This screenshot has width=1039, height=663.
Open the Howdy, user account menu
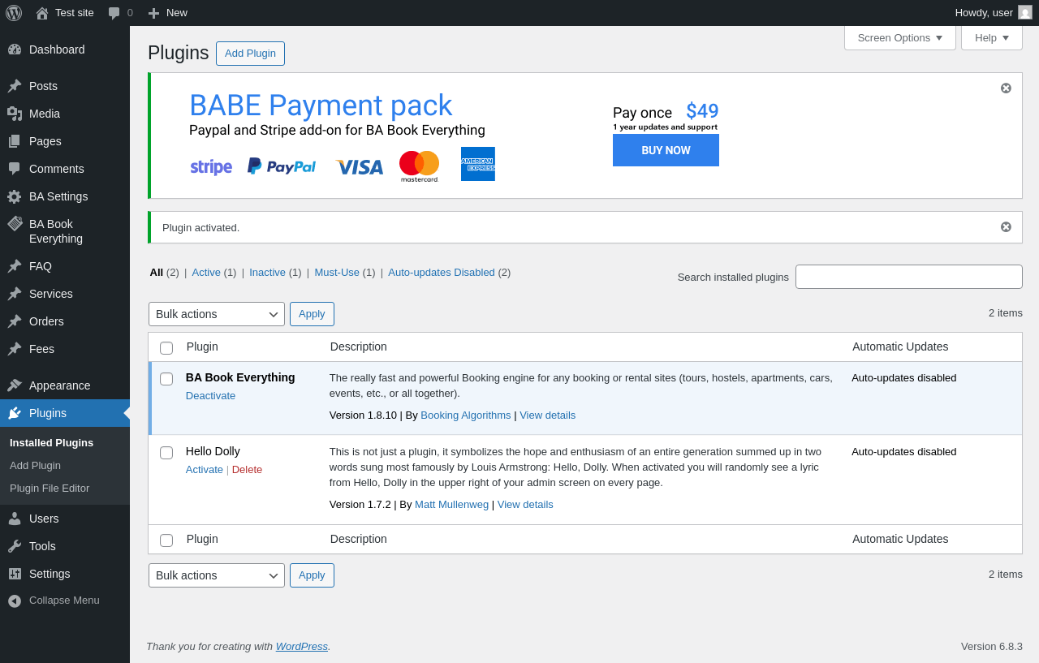pos(994,13)
